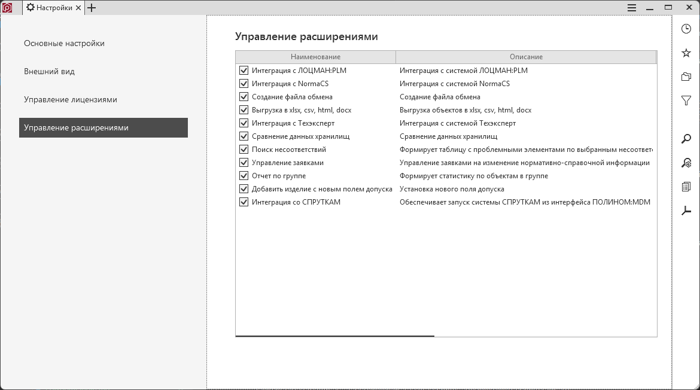Select description Интеграция с системой NormaCS

tap(455, 84)
